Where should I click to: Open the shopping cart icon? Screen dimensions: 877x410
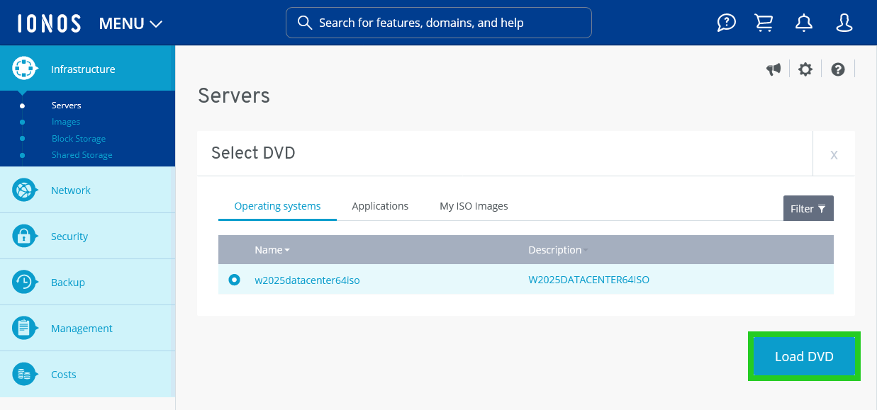764,22
